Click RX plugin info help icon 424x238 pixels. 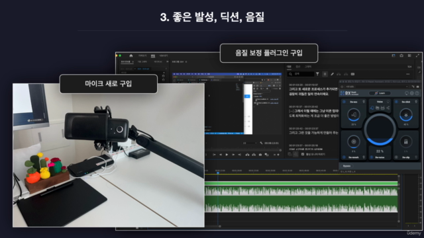(x=417, y=93)
